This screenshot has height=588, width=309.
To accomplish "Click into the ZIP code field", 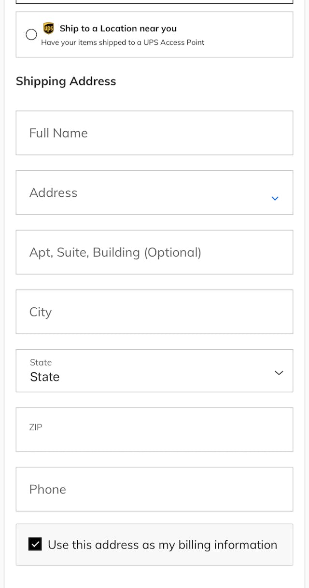I will click(154, 429).
